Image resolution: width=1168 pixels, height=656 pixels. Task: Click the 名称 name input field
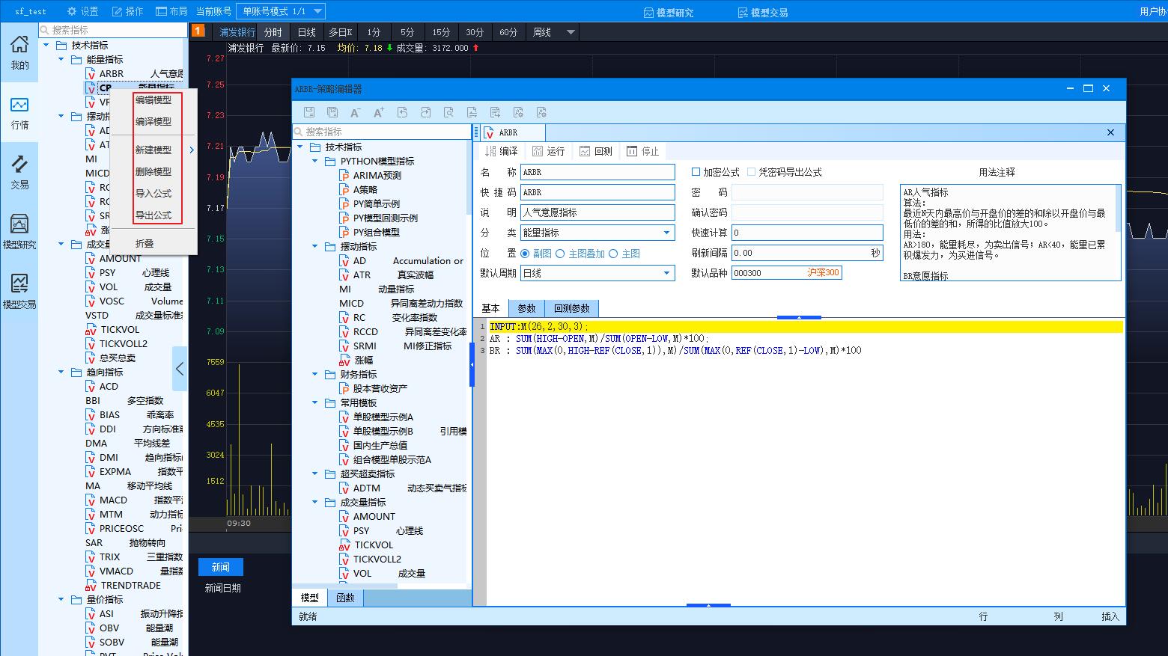pyautogui.click(x=597, y=172)
